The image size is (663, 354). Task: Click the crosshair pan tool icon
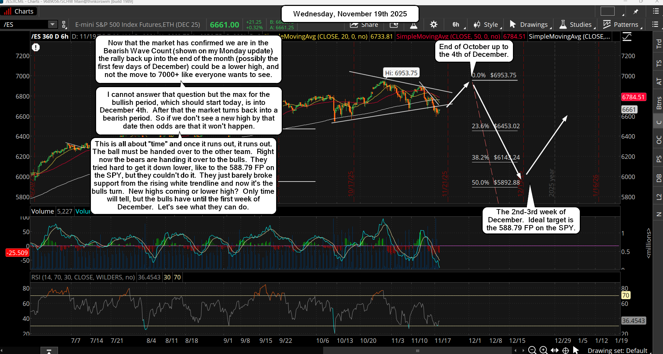click(565, 350)
